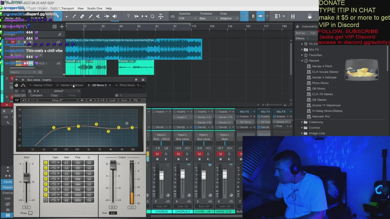Viewport: 390px width, 219px height.
Task: Click the band 3 Freq field showing 526
Action: click(78, 173)
